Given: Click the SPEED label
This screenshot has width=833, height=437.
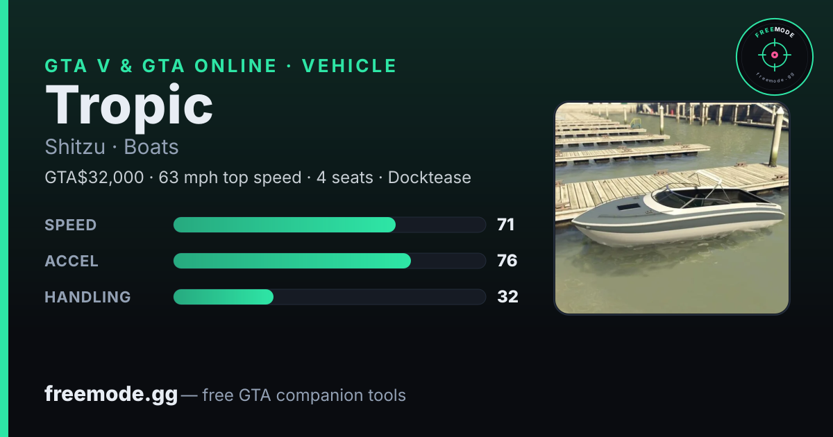Looking at the screenshot, I should 71,225.
